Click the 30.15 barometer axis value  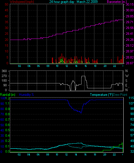coord(130,4)
